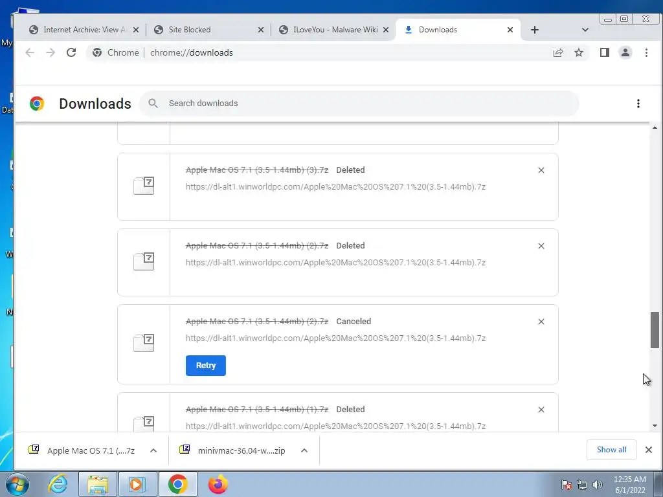The height and width of the screenshot is (497, 663).
Task: Click the page scrollbar thumb
Action: point(655,330)
